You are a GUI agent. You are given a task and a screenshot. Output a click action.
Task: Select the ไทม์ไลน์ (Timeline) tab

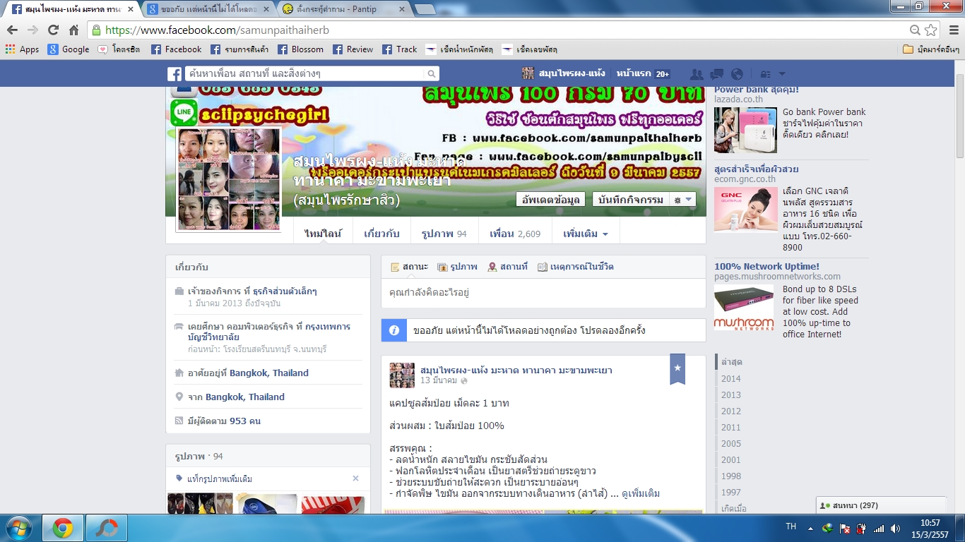click(x=323, y=234)
